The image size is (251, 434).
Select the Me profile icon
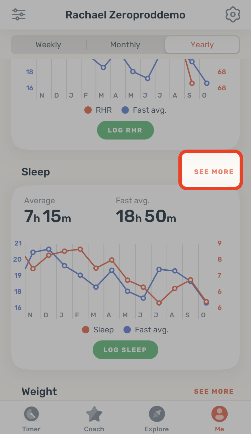coord(220,414)
